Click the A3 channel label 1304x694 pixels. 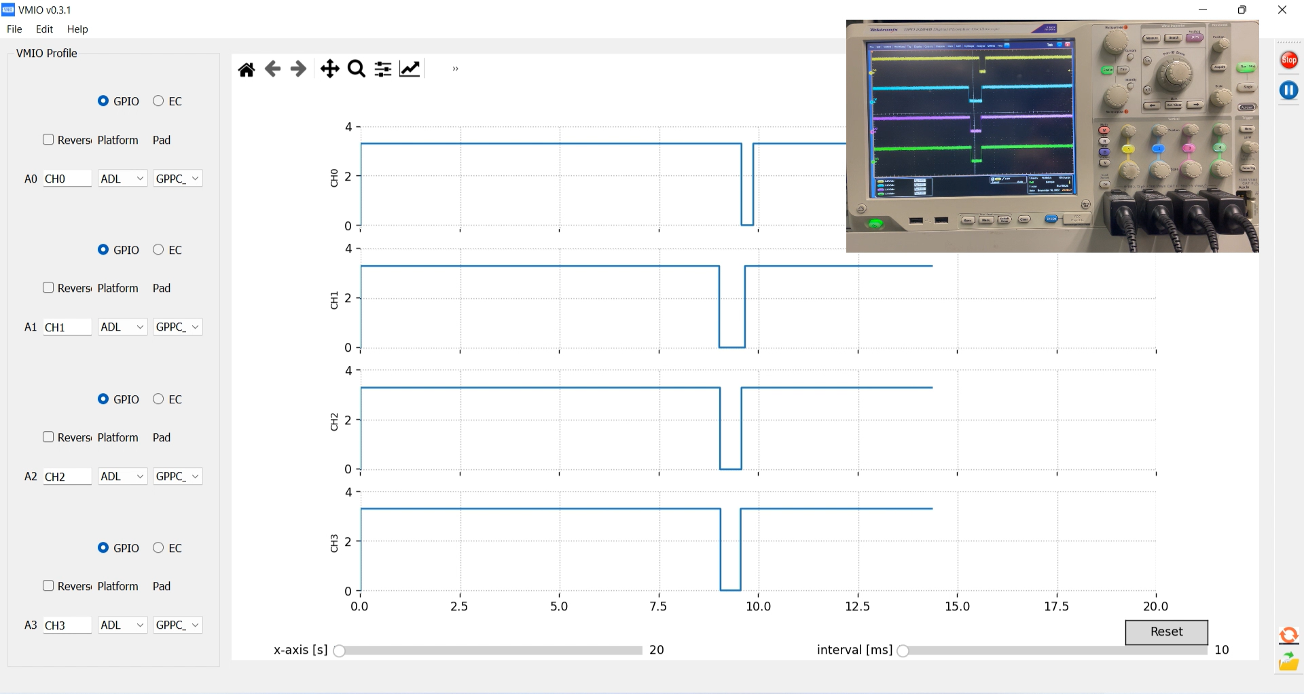[x=31, y=625]
